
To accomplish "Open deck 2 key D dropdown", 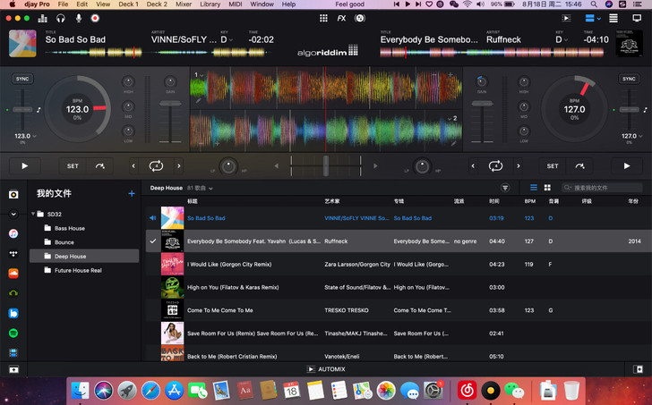I will coord(562,40).
